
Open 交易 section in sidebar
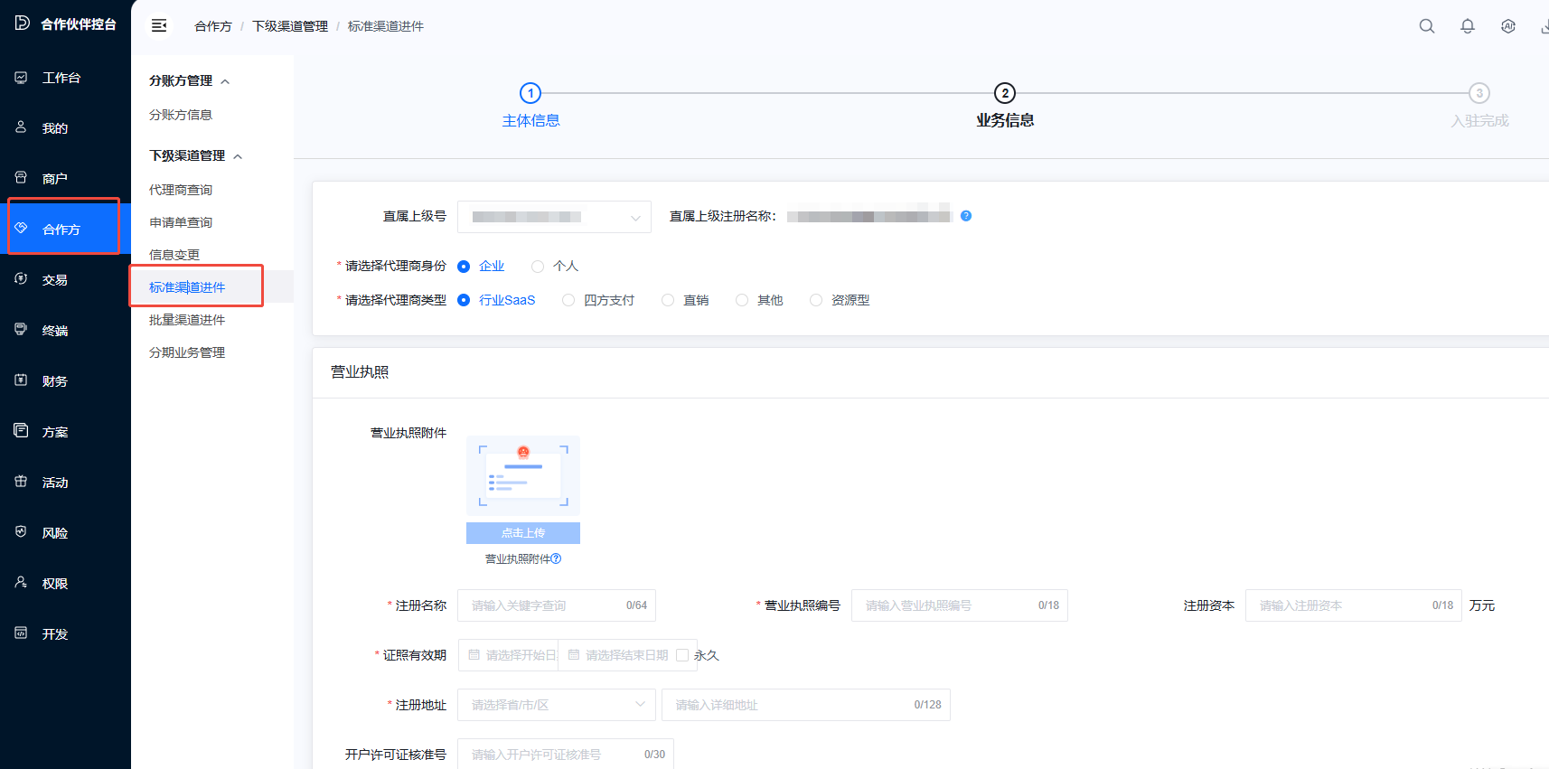tap(54, 280)
